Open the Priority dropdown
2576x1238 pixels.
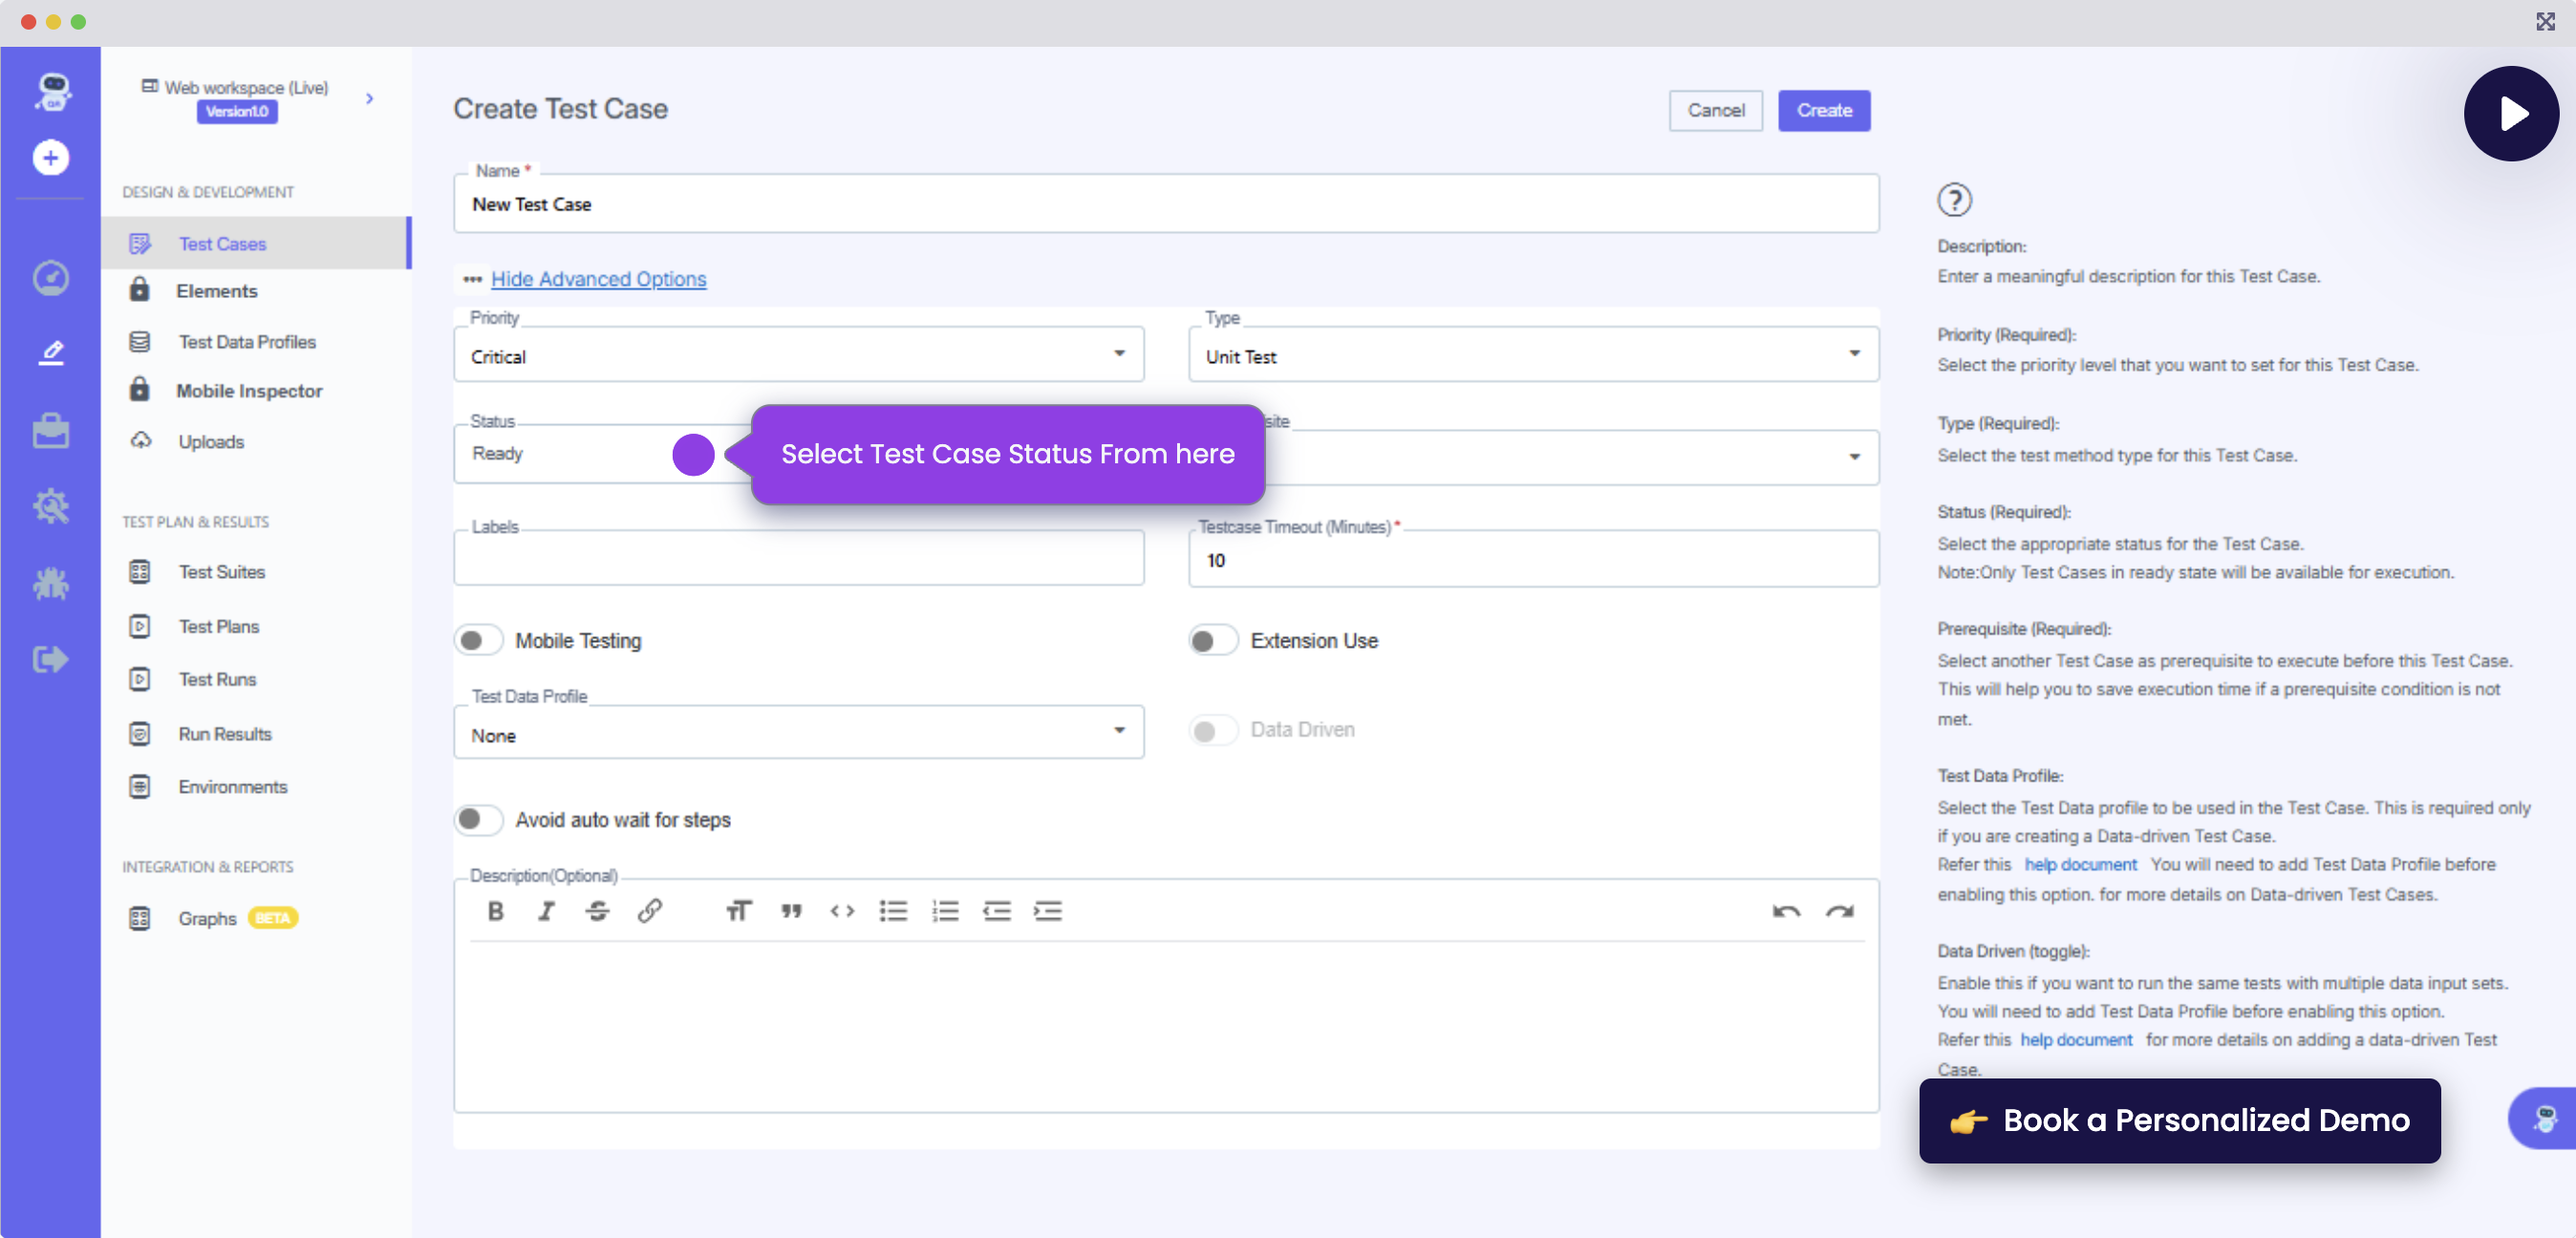coord(798,356)
